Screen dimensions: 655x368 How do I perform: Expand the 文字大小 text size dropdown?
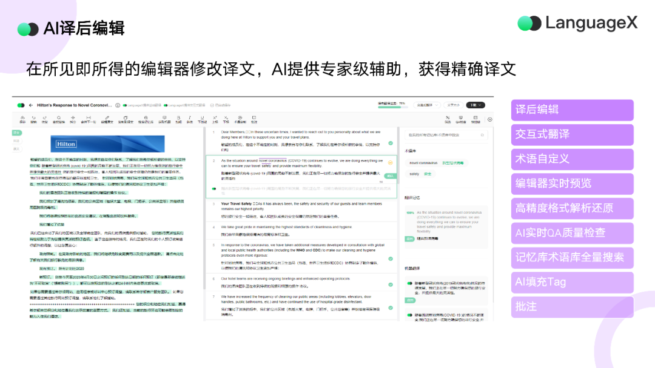(452, 105)
